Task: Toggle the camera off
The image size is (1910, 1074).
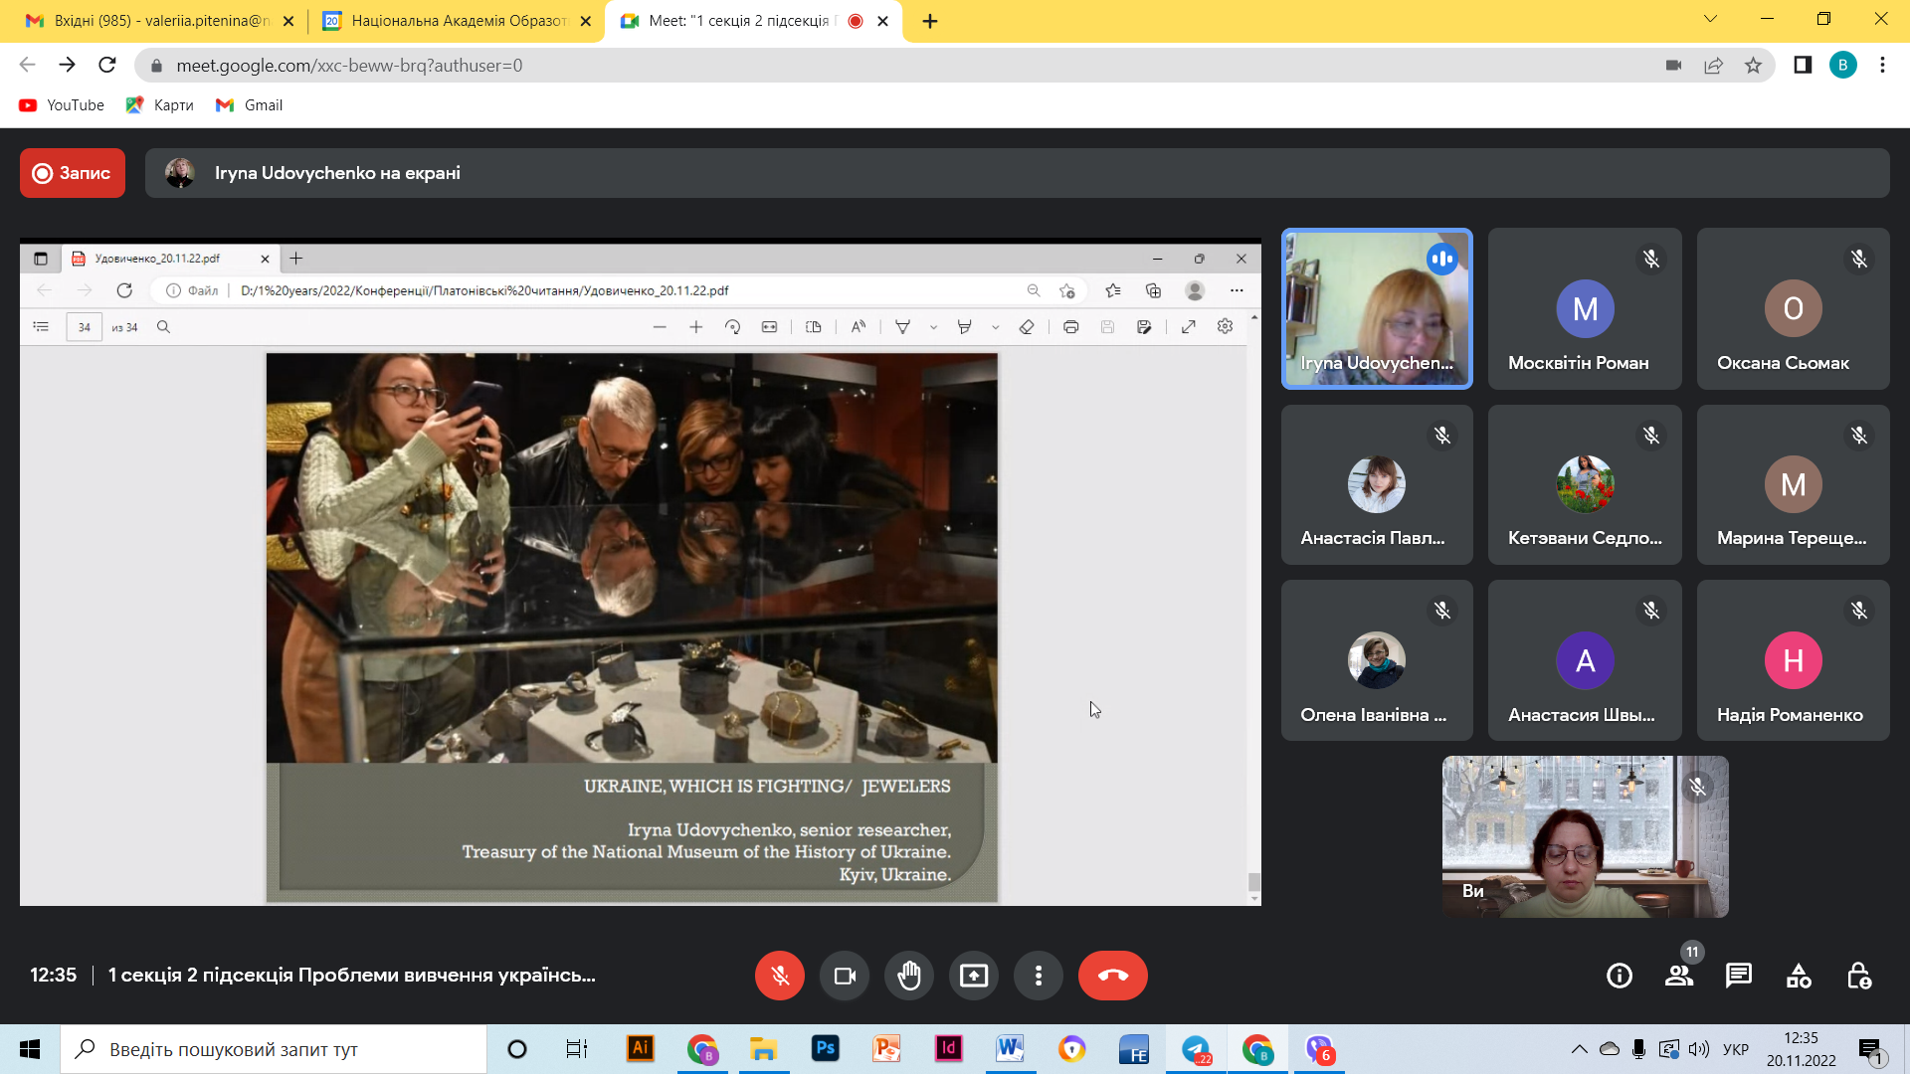Action: point(844,976)
